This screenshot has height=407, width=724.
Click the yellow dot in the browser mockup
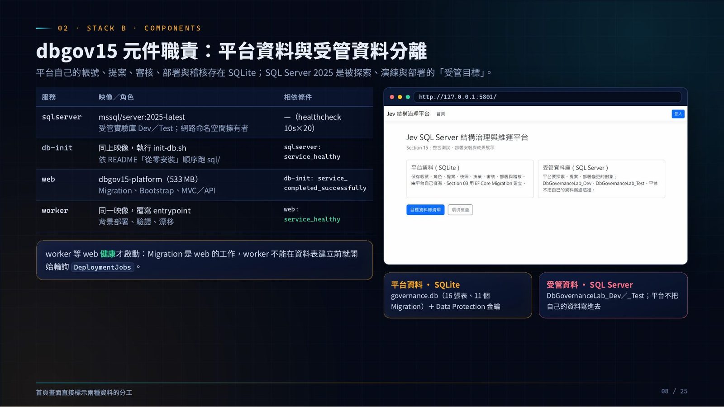tap(400, 97)
